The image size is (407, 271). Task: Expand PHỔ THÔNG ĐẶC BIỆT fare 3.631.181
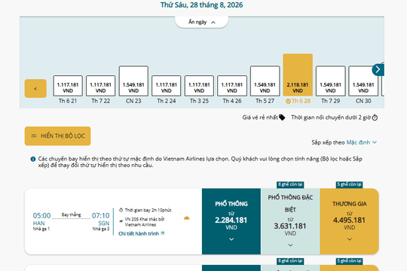tap(290, 221)
